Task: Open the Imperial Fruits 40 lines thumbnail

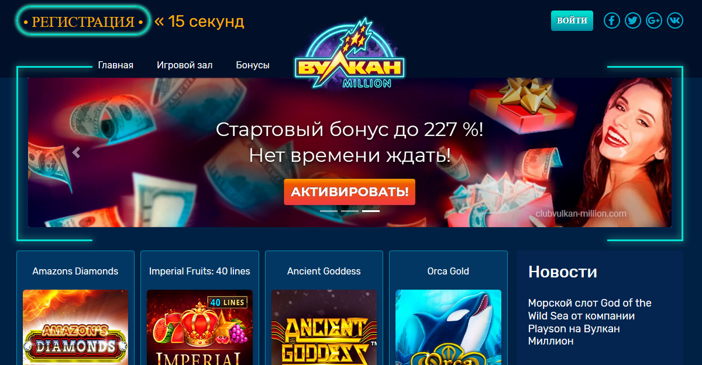Action: tap(199, 327)
